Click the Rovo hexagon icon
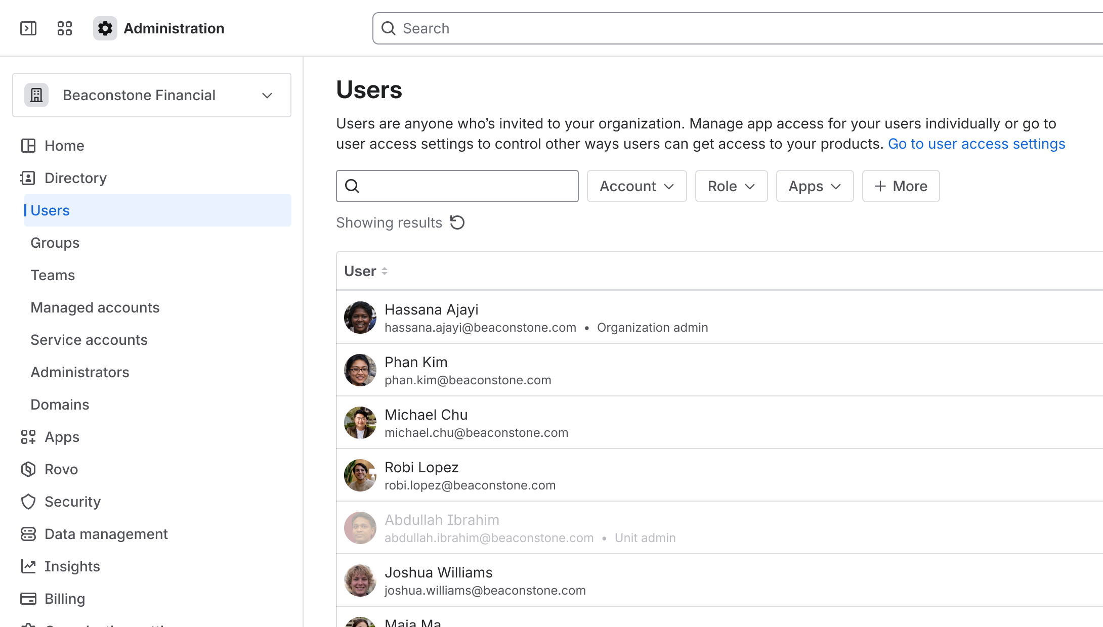This screenshot has height=627, width=1103. (x=28, y=469)
